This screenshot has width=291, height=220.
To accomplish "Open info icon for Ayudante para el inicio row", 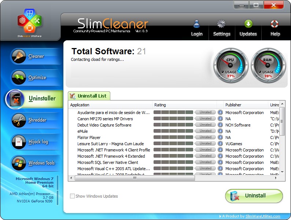I will tap(220, 112).
